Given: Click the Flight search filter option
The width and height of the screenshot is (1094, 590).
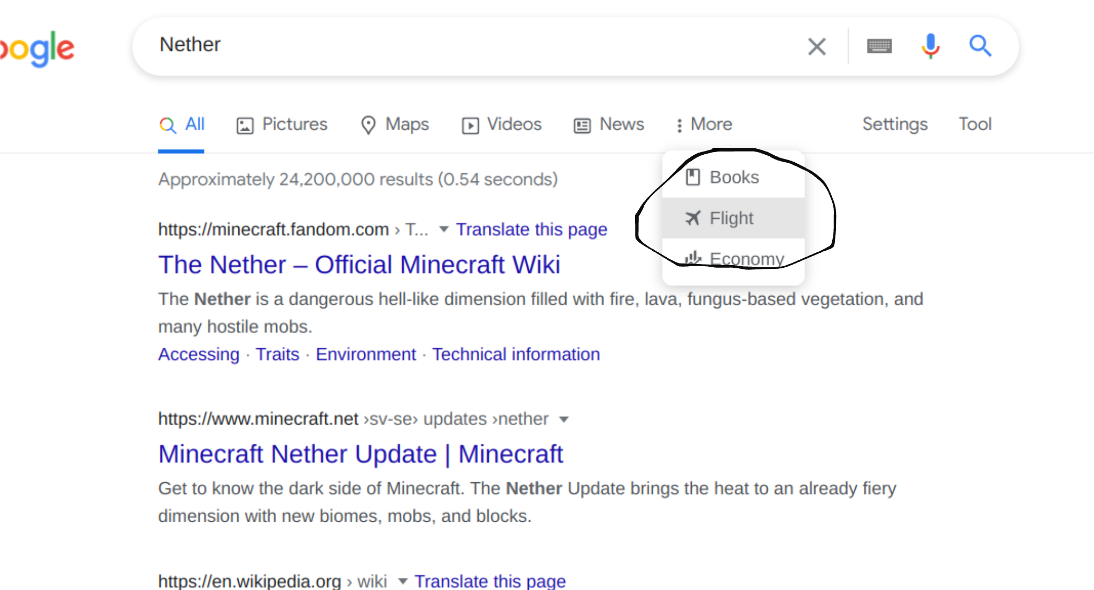Looking at the screenshot, I should point(731,217).
